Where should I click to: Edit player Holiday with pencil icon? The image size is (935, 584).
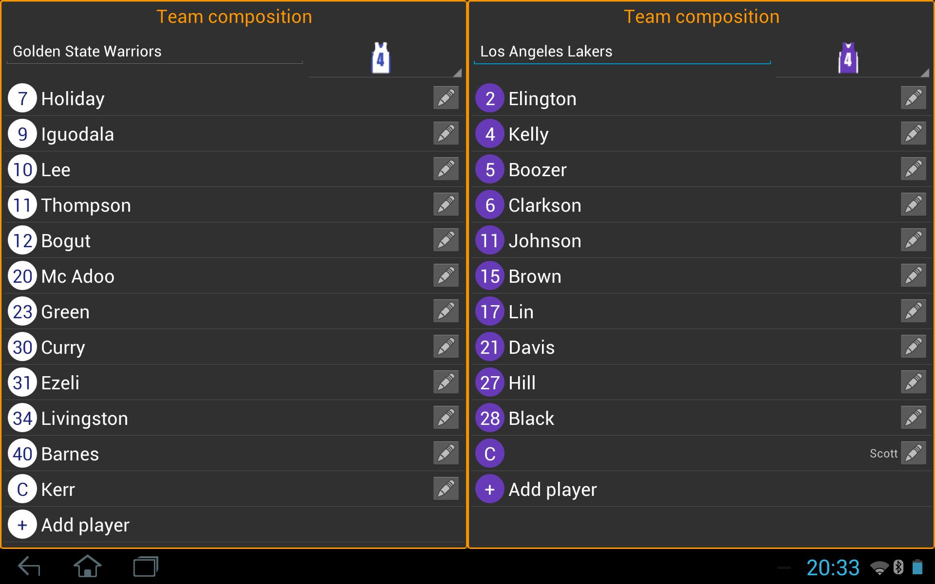446,98
